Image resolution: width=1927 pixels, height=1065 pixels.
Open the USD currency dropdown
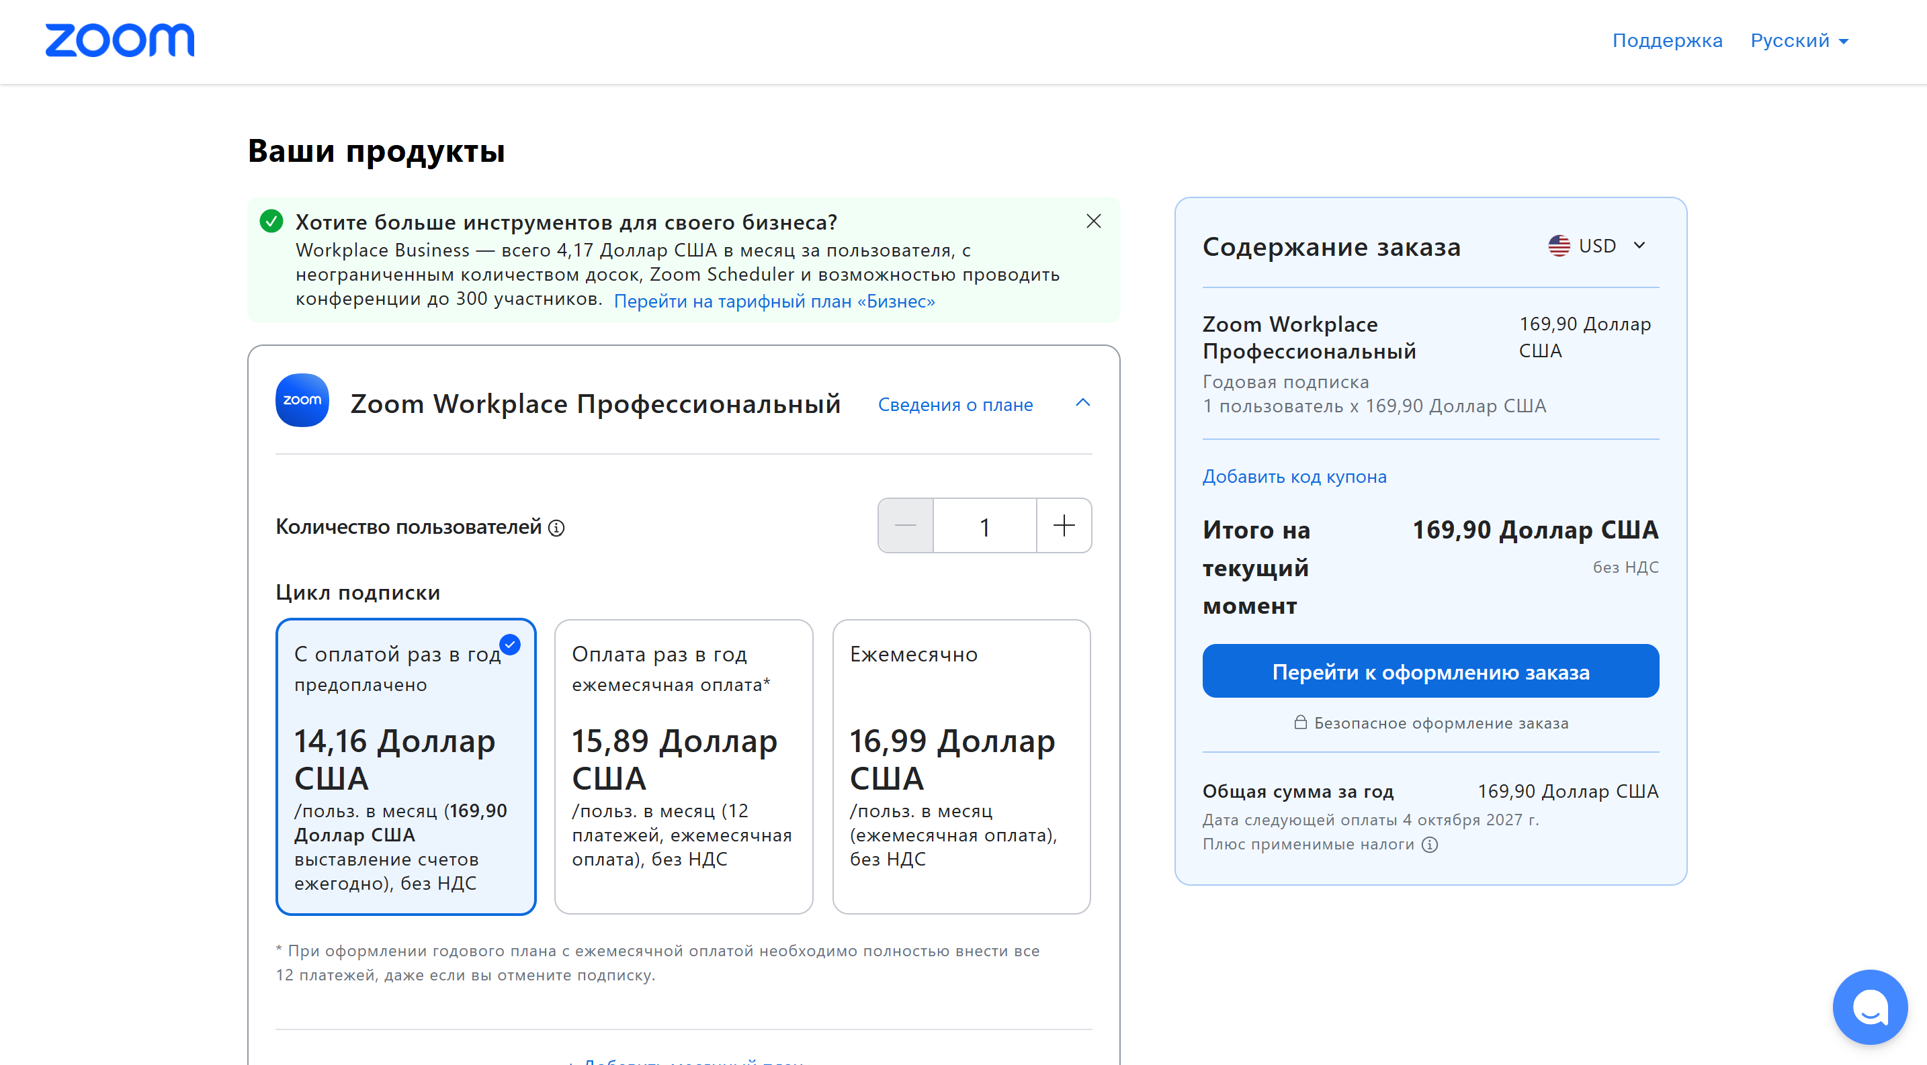point(1598,246)
